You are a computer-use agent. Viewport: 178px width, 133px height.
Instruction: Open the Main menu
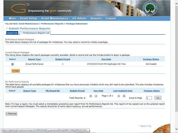(12, 18)
